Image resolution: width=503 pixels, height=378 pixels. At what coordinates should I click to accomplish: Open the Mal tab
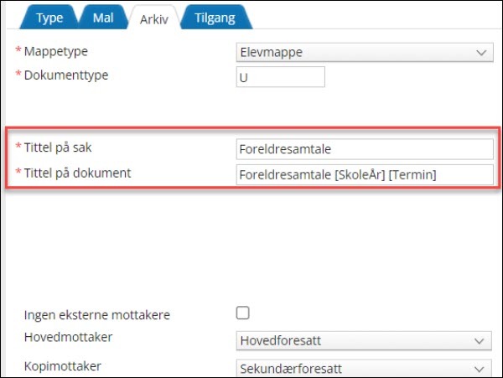(102, 17)
